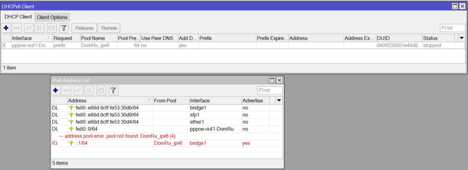Select the invalid ::1/64 address row
This screenshot has height=170, width=468.
(x=167, y=143)
